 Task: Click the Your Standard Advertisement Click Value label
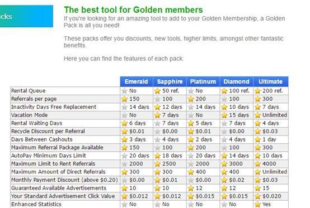pyautogui.click(x=63, y=196)
